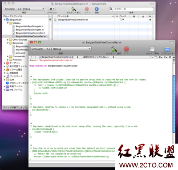
Task: Click Build and Run hammer in editor window
Action: (114, 49)
